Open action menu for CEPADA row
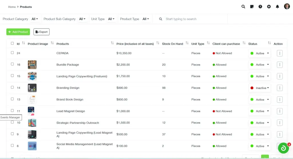293x159 pixels. pos(280,53)
